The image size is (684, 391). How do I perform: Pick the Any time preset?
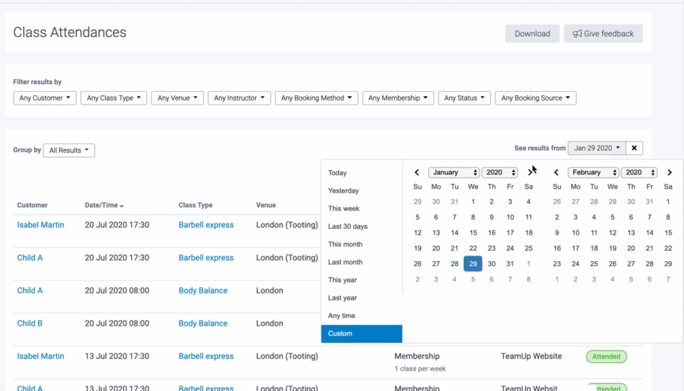coord(342,316)
